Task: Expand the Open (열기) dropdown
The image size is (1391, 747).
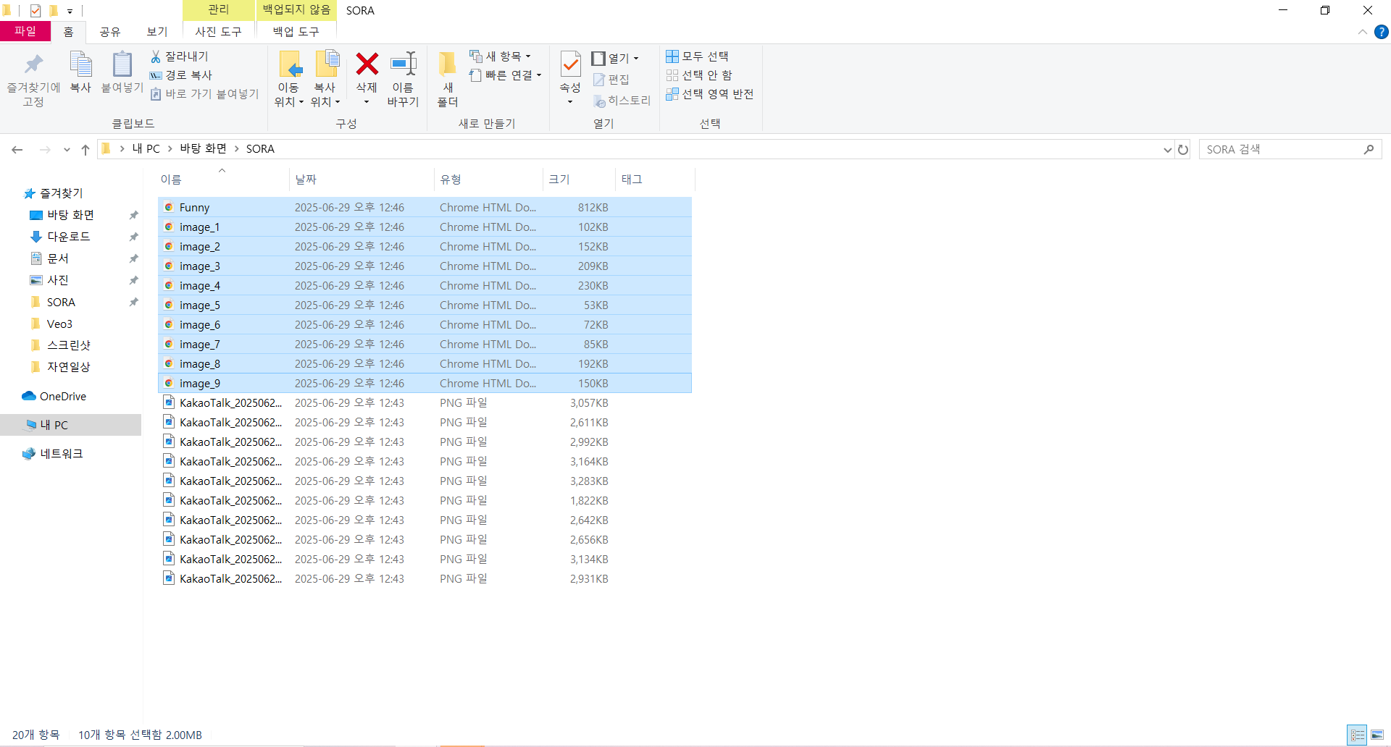Action: tap(615, 58)
